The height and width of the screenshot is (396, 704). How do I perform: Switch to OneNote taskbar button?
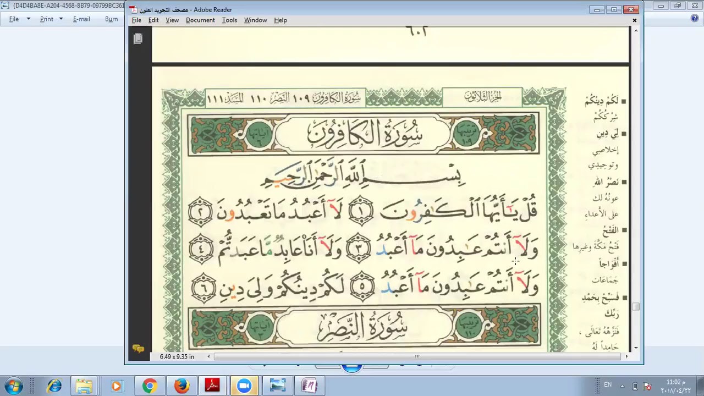(310, 386)
